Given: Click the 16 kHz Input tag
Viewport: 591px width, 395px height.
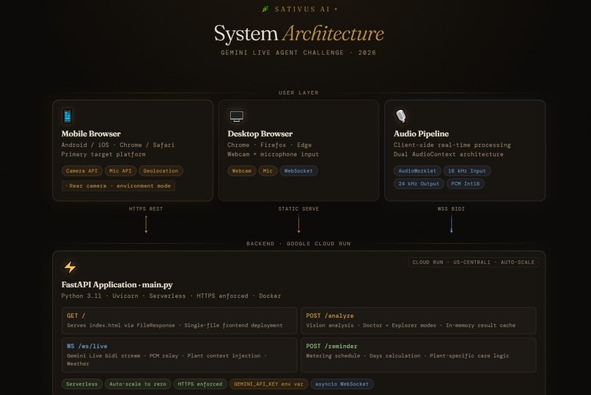Looking at the screenshot, I should coord(467,171).
